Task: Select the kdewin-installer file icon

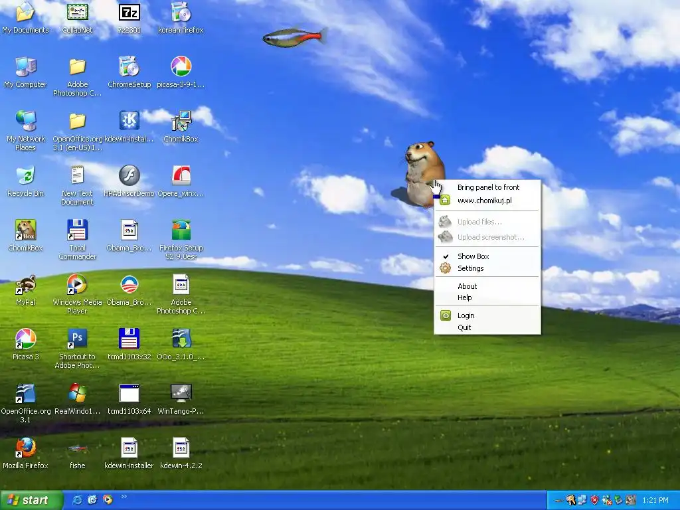Action: tap(129, 453)
